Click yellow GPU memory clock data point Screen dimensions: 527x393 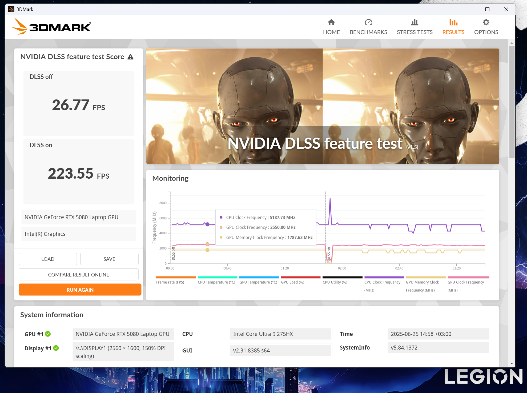click(207, 250)
